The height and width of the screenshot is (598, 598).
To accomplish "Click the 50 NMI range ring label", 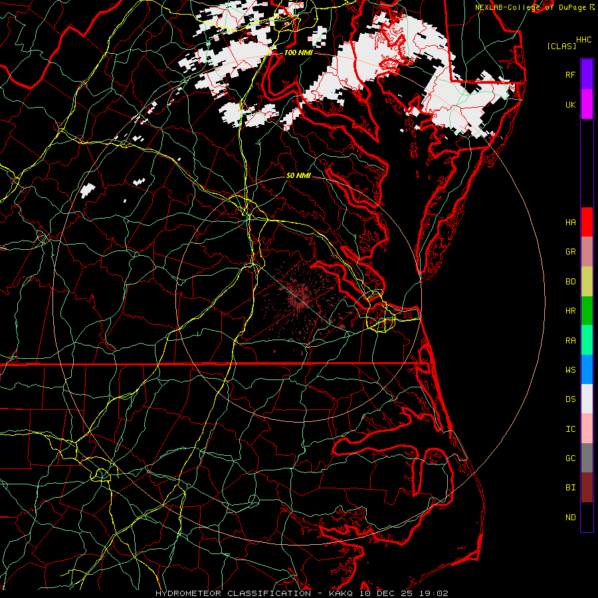I will [x=298, y=175].
